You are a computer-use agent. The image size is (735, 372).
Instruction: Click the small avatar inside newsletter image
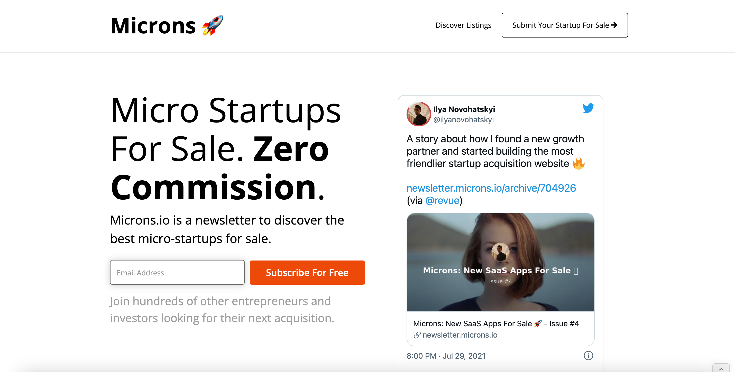[500, 251]
